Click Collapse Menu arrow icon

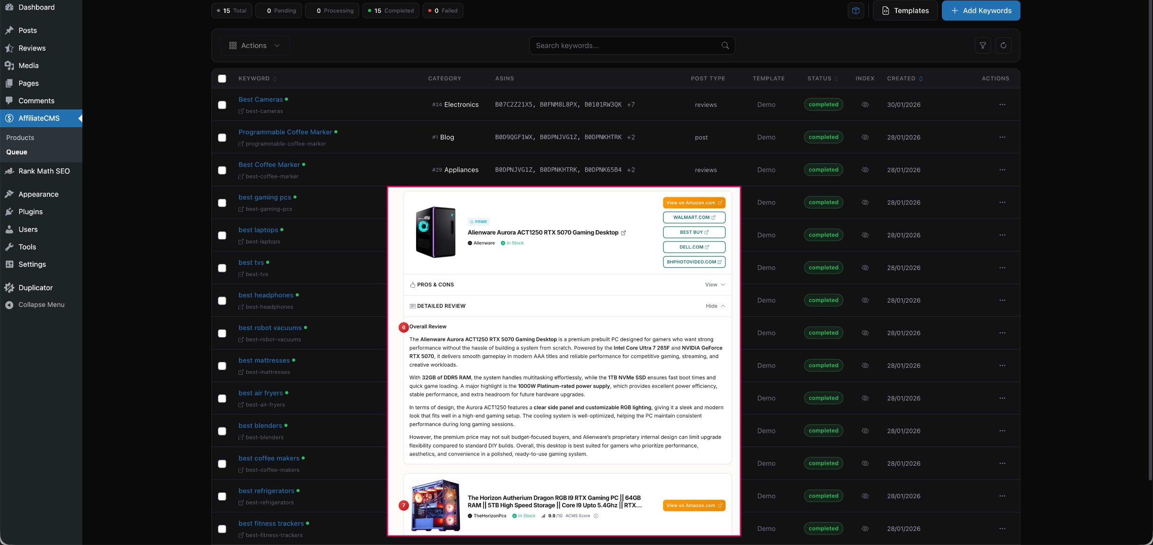[x=9, y=305]
